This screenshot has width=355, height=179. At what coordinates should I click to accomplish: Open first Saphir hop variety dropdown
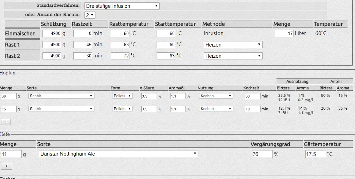(x=61, y=96)
